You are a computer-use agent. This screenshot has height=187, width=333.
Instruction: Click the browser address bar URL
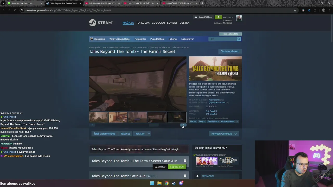[x=68, y=10]
